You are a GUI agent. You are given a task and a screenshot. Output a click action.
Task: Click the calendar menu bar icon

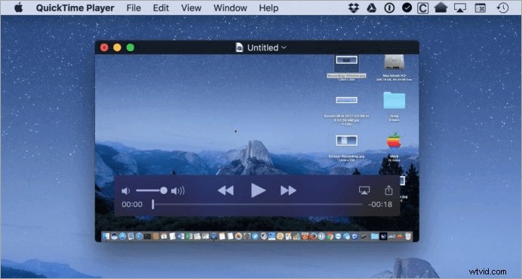click(x=480, y=8)
